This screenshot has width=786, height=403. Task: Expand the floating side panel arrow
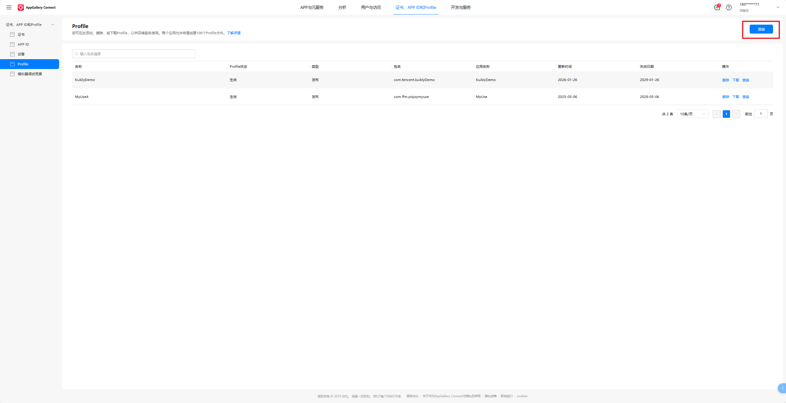tap(782, 388)
